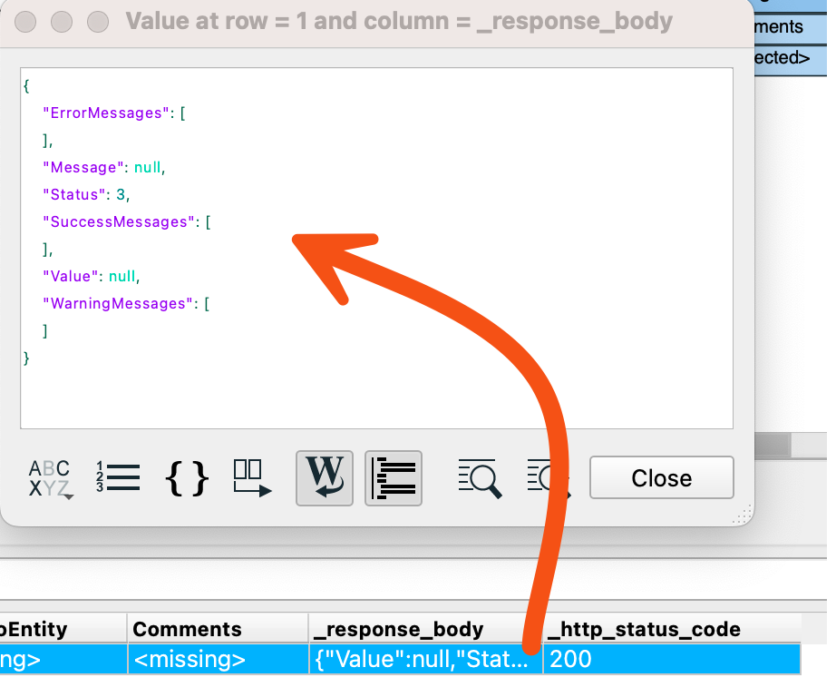The width and height of the screenshot is (836, 697).
Task: Toggle word wrap using the W icon
Action: point(324,478)
